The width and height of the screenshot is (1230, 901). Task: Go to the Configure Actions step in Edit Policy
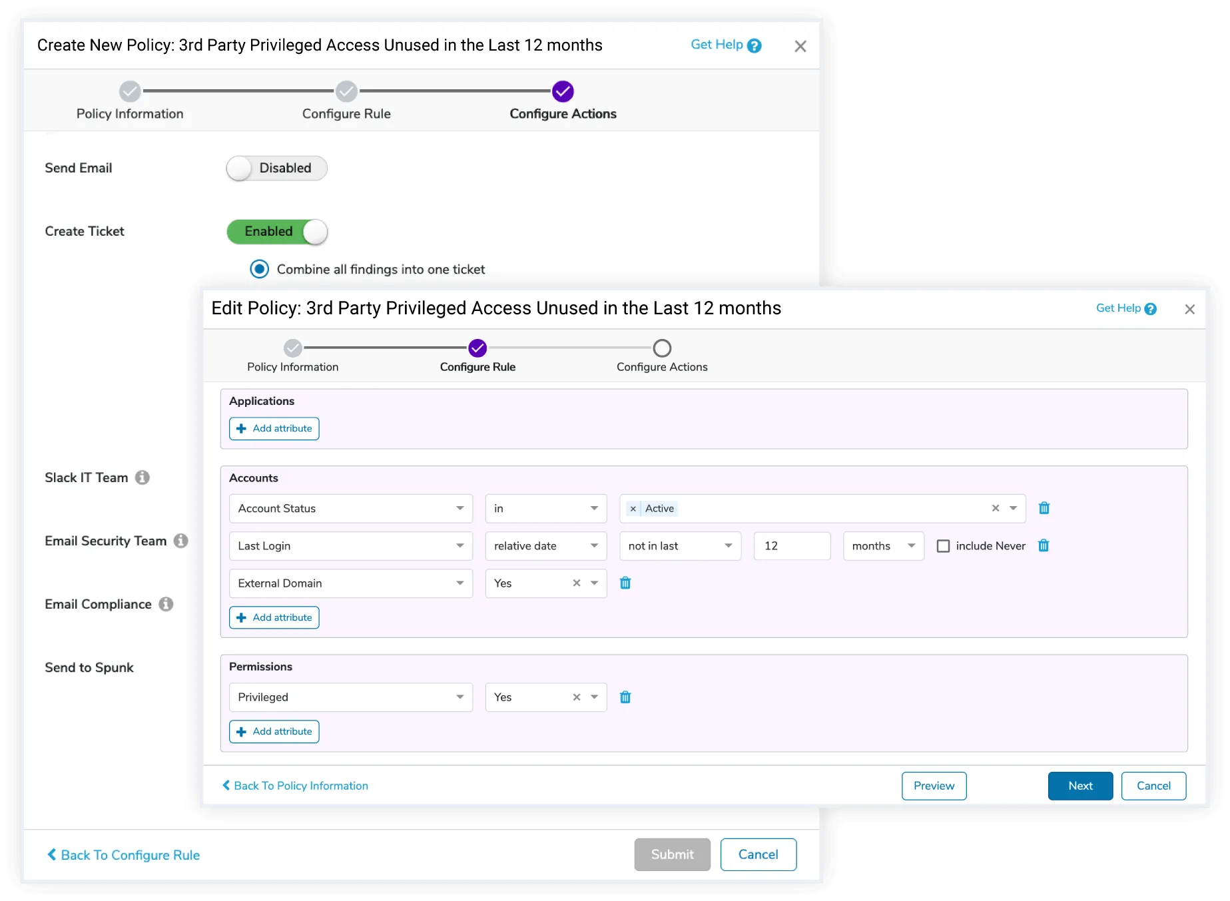point(662,348)
